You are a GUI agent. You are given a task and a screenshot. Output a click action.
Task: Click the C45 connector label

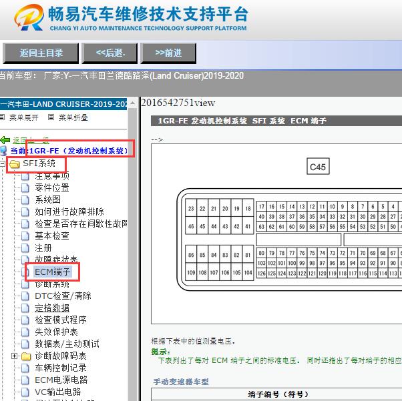pos(318,167)
